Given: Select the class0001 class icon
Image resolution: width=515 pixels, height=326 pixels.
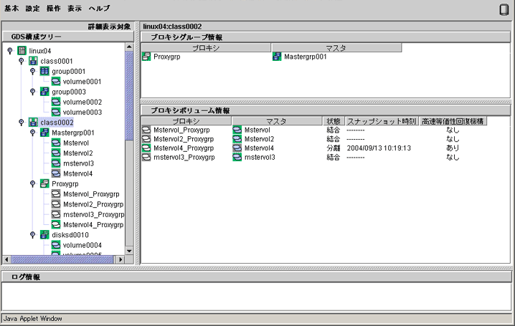Looking at the screenshot, I should pyautogui.click(x=33, y=61).
